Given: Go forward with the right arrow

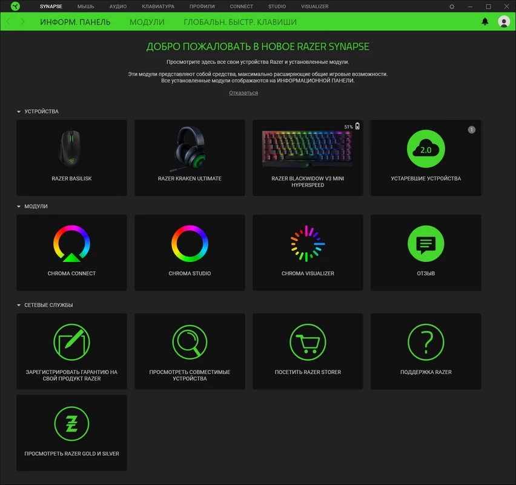Looking at the screenshot, I should point(22,22).
